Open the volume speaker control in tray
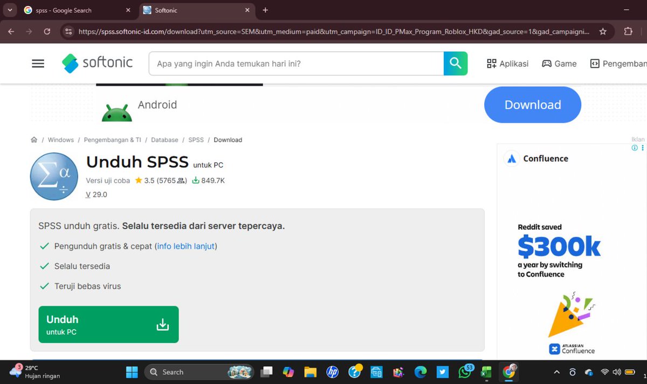The width and height of the screenshot is (647, 384). pyautogui.click(x=617, y=372)
